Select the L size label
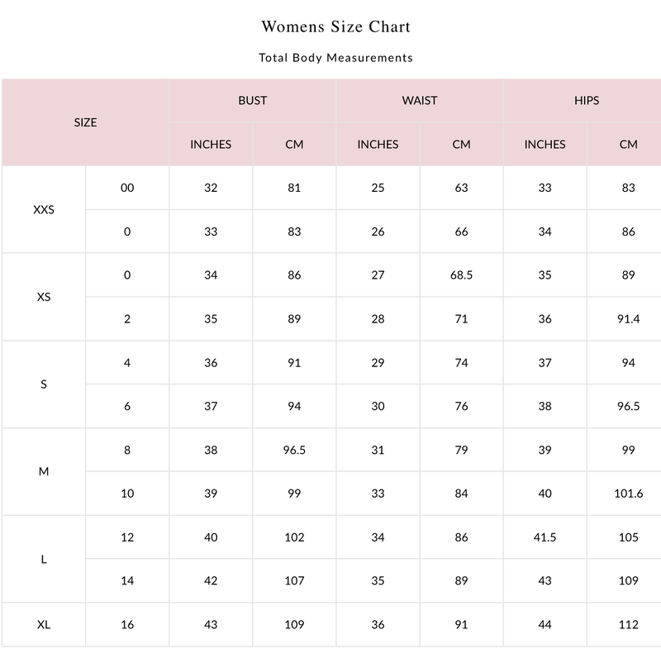The width and height of the screenshot is (661, 649). point(44,559)
